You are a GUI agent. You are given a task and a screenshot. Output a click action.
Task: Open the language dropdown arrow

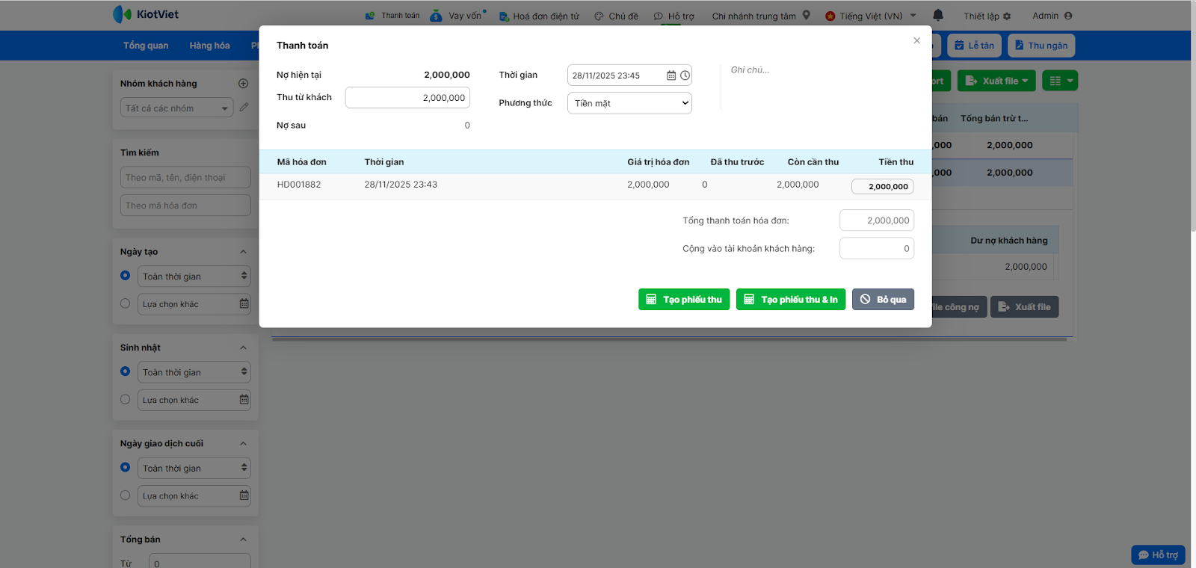913,15
